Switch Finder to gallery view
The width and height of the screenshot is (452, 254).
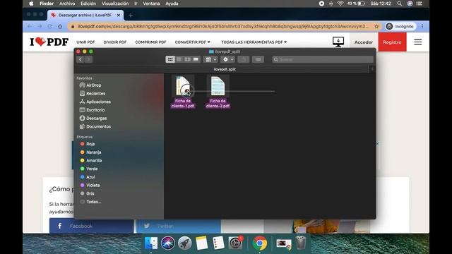[196, 59]
